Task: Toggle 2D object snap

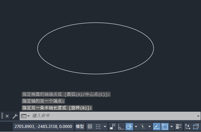Action: tap(165, 127)
